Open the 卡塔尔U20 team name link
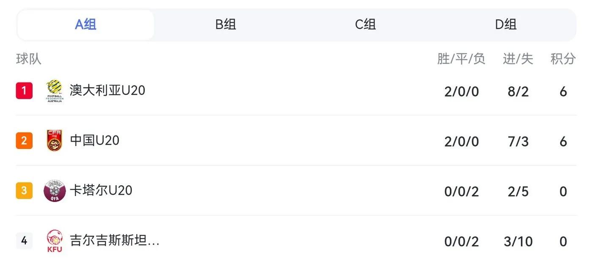Image resolution: width=592 pixels, height=262 pixels. pyautogui.click(x=101, y=190)
